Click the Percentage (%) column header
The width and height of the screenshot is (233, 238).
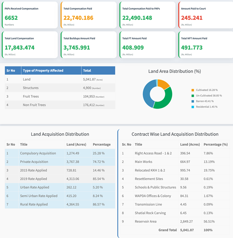(x=216, y=144)
